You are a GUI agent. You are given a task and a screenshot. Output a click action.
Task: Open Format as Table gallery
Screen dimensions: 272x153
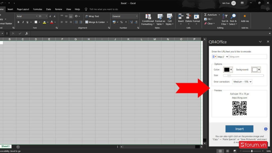(x=160, y=19)
